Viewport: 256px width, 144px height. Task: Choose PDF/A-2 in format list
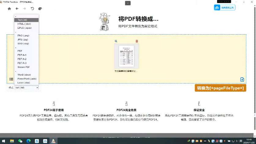coord(26,59)
